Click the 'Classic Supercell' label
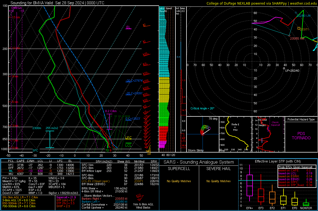The image size is (318, 211). click(x=275, y=124)
